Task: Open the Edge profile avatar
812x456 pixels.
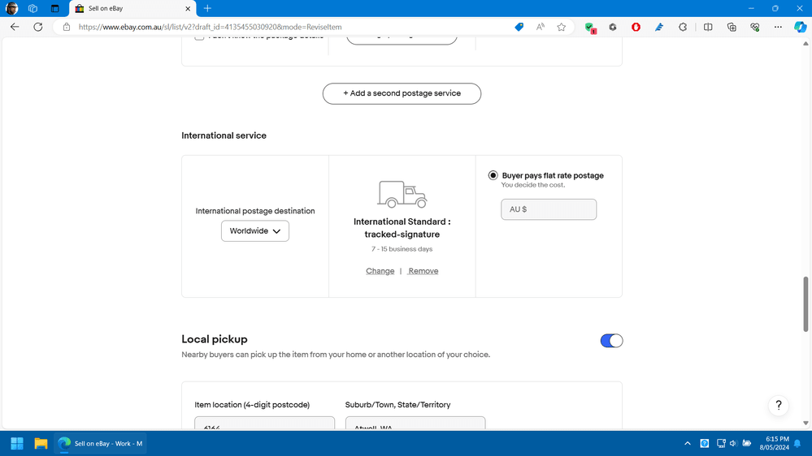Action: tap(11, 8)
